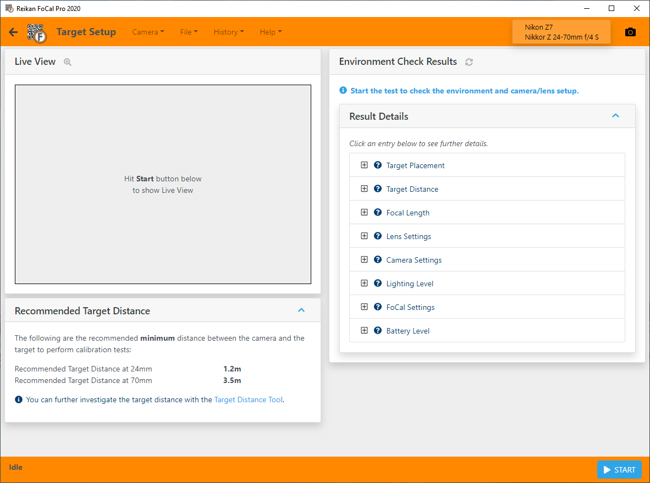This screenshot has height=483, width=650.
Task: Click info icon near Target Distance Tool note
Action: click(x=19, y=399)
